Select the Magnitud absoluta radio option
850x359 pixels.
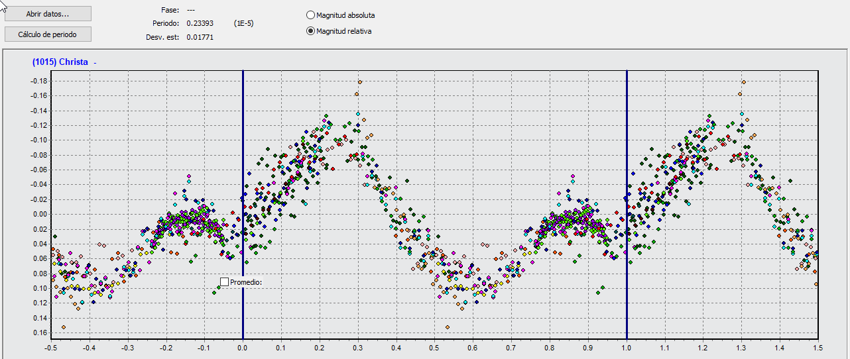(311, 15)
